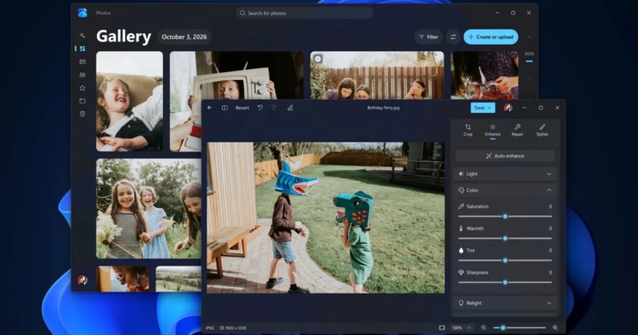This screenshot has width=638, height=335.
Task: Open the 100% zoom level dropdown
Action: [462, 328]
